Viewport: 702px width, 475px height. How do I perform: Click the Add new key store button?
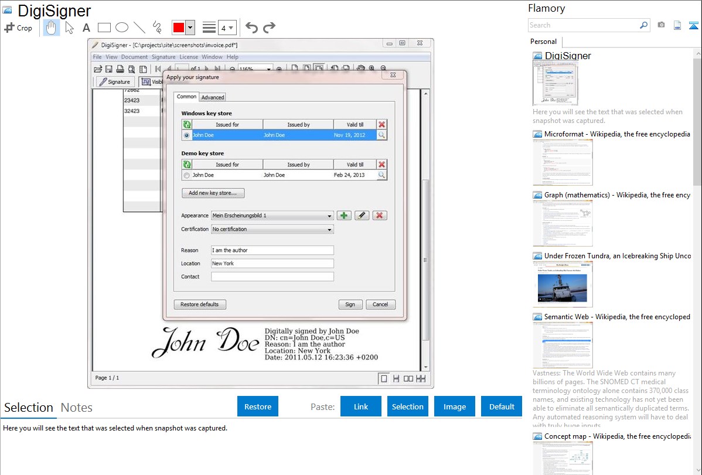[x=213, y=193]
